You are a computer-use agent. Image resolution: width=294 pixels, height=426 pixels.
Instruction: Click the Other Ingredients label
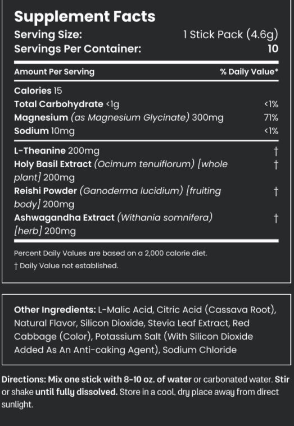pyautogui.click(x=55, y=310)
